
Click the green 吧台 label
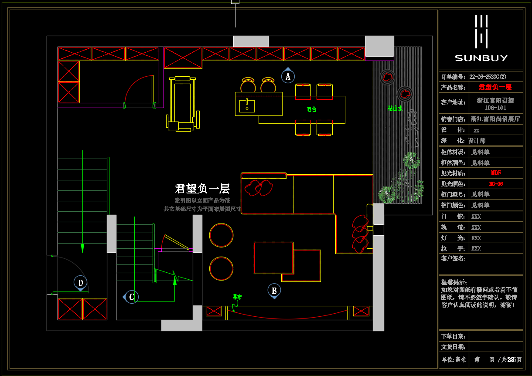(311, 109)
